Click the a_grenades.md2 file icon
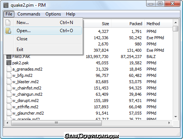Screen dimensions: 183x139 [x=9, y=69]
